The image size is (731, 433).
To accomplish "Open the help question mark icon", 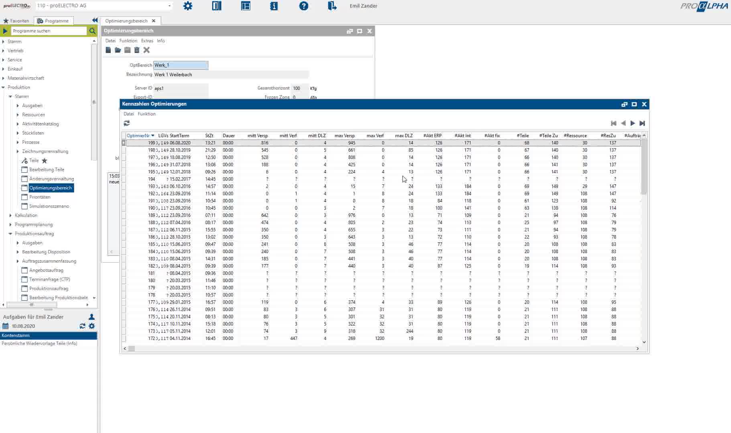I will (304, 6).
